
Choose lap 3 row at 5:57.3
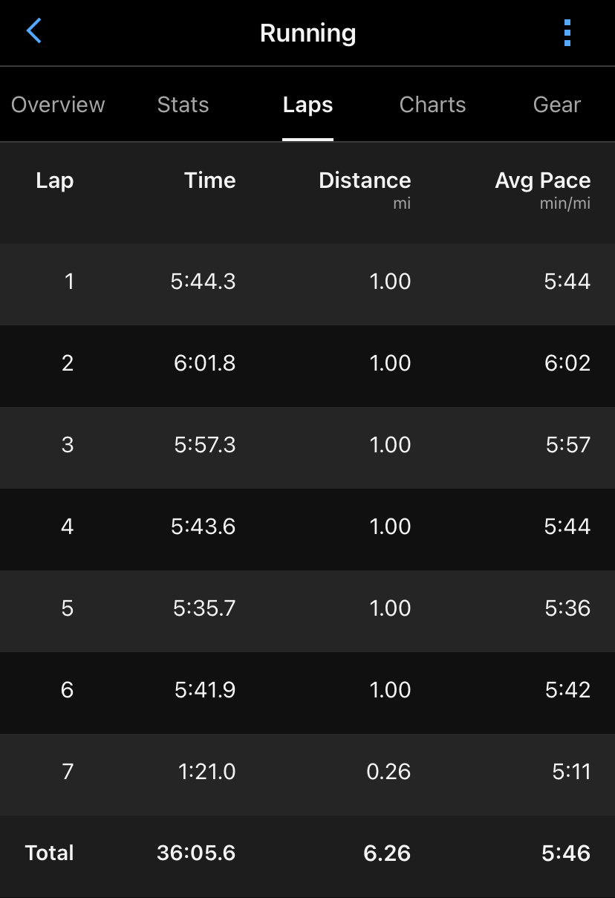tap(307, 446)
